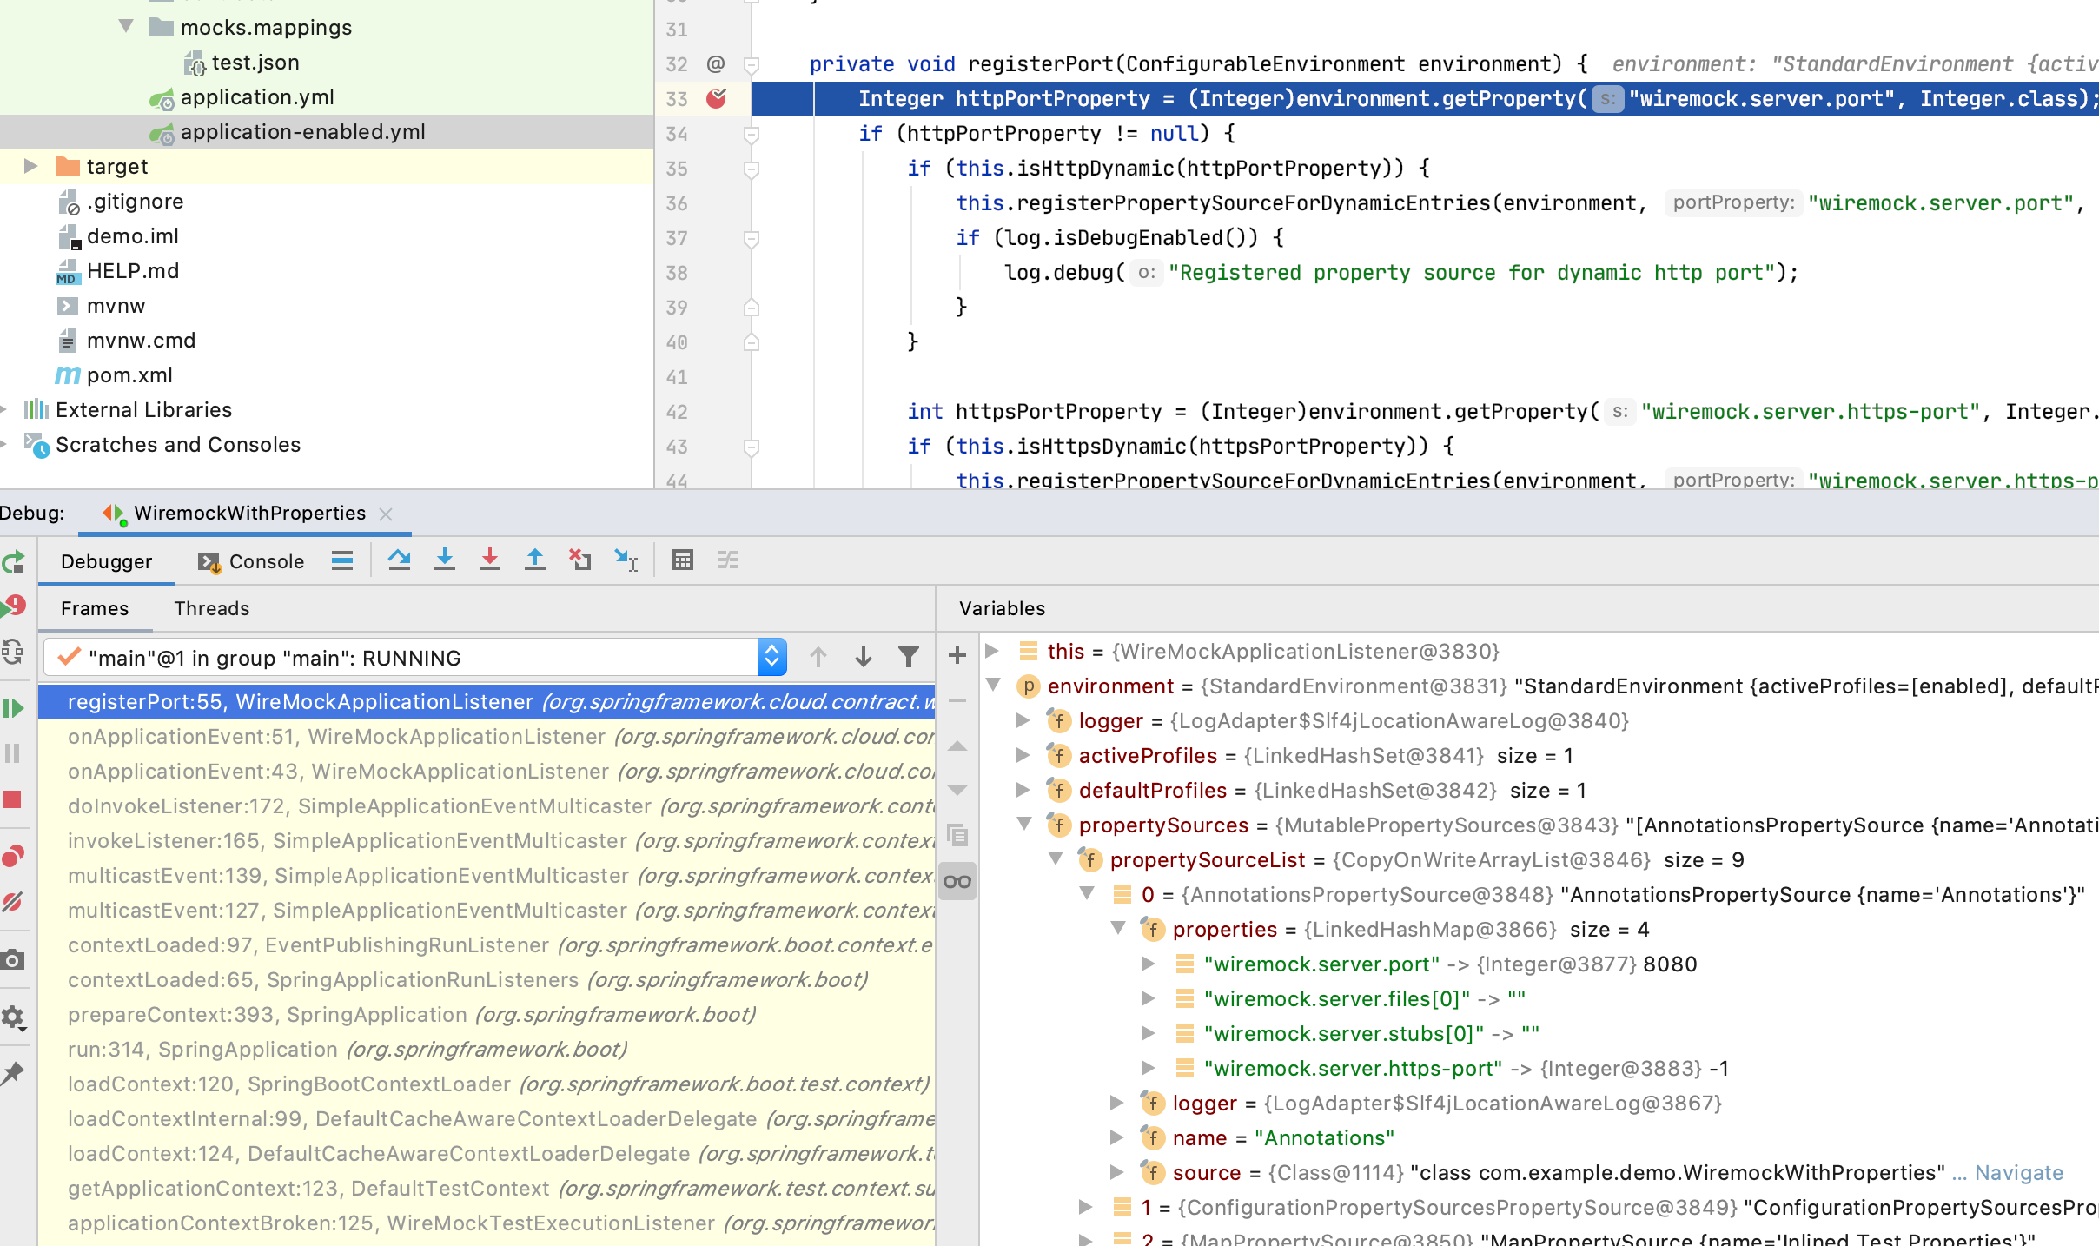Toggle the breakpoint on line 33
This screenshot has height=1246, width=2099.
[716, 99]
